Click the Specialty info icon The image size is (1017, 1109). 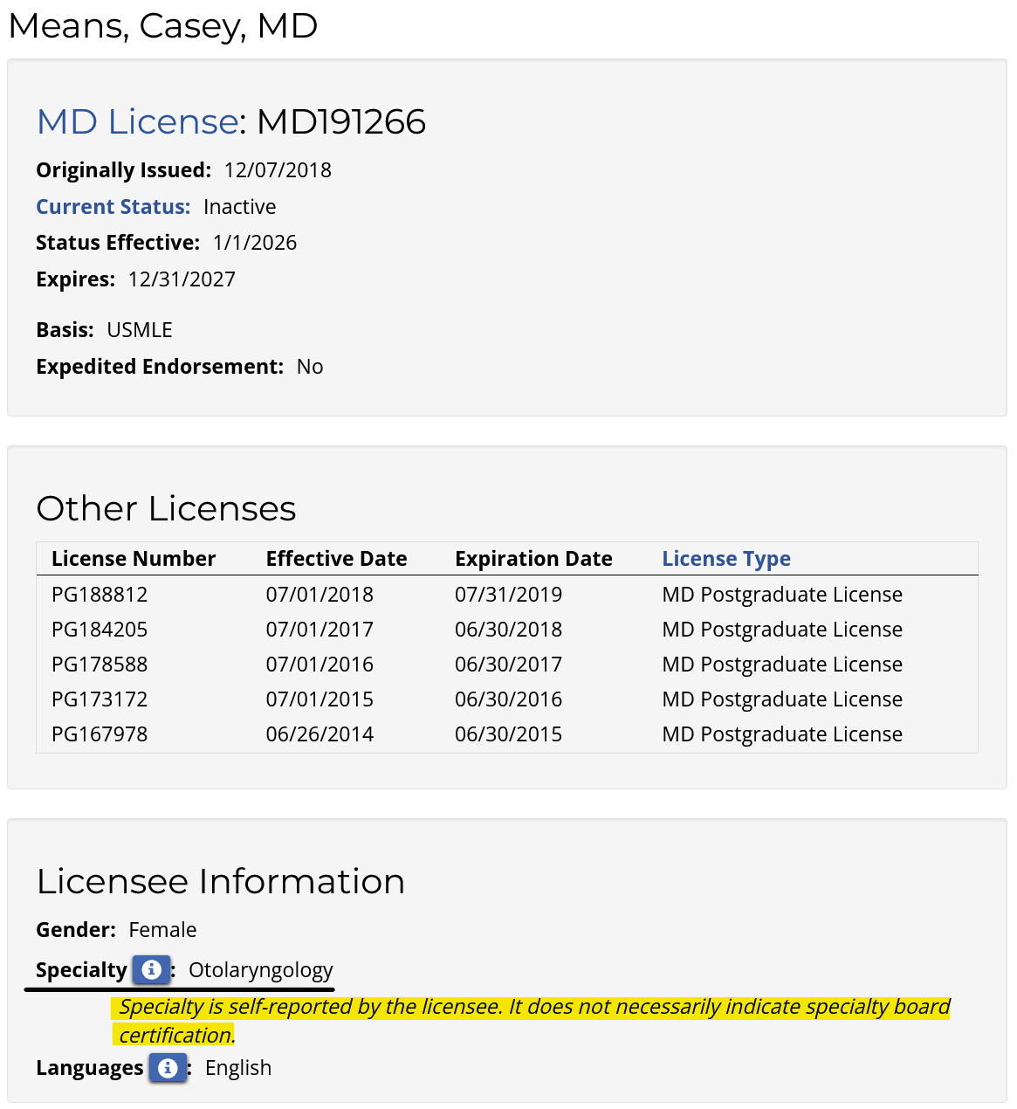pyautogui.click(x=151, y=969)
